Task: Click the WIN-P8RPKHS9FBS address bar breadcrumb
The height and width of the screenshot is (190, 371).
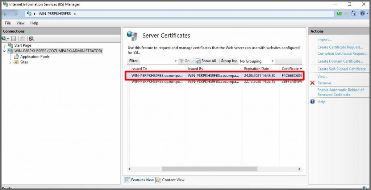Action: click(x=55, y=14)
